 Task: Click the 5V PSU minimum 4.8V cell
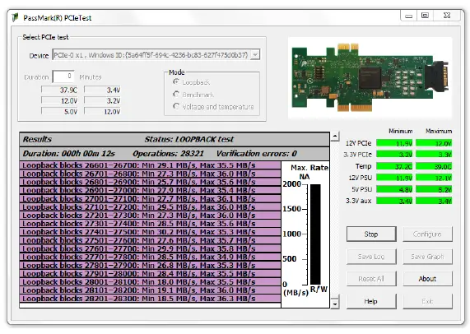[394, 189]
